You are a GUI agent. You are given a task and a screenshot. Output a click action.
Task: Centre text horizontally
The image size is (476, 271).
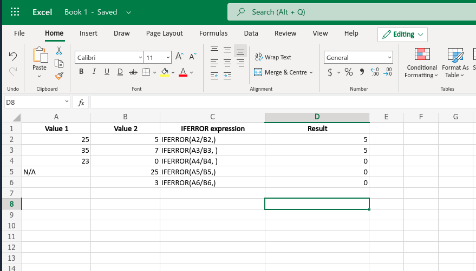coord(227,63)
